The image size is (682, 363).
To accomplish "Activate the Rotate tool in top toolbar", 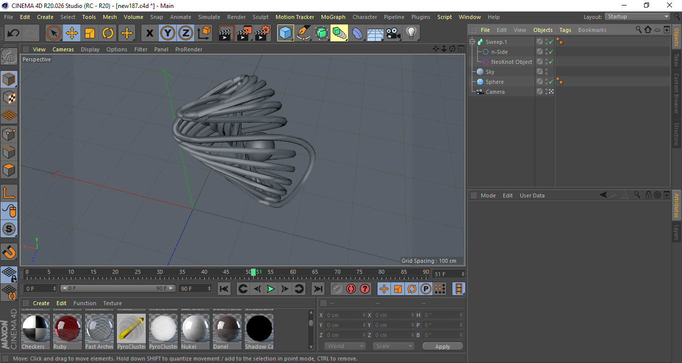I will tap(108, 33).
